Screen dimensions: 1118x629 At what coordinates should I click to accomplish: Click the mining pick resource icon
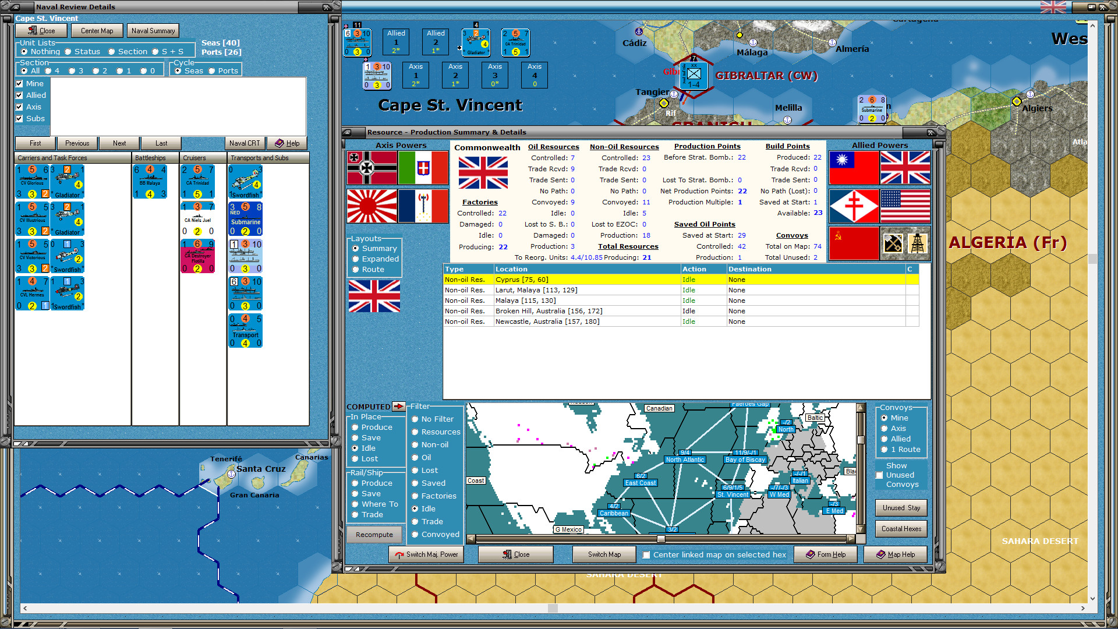[893, 243]
